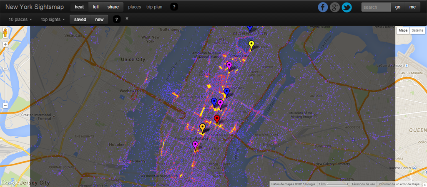Click the Street View pegman icon
Viewport: 427px width, 187px height.
click(x=5, y=33)
